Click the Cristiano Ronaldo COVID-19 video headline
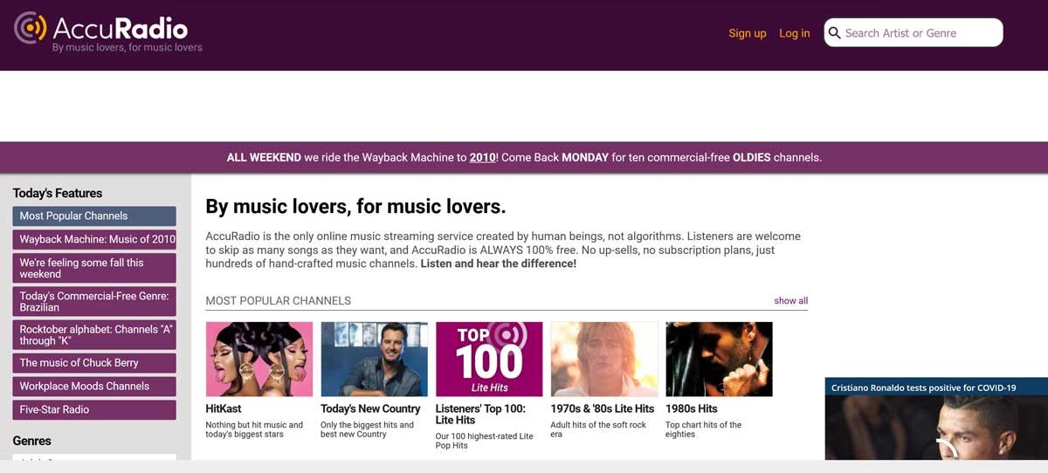Image resolution: width=1048 pixels, height=473 pixels. [x=924, y=387]
